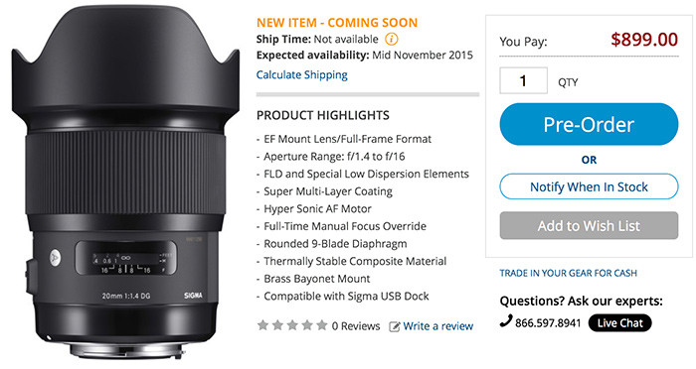Open Trade In Your Gear For Cash
The image size is (696, 369).
(x=568, y=273)
